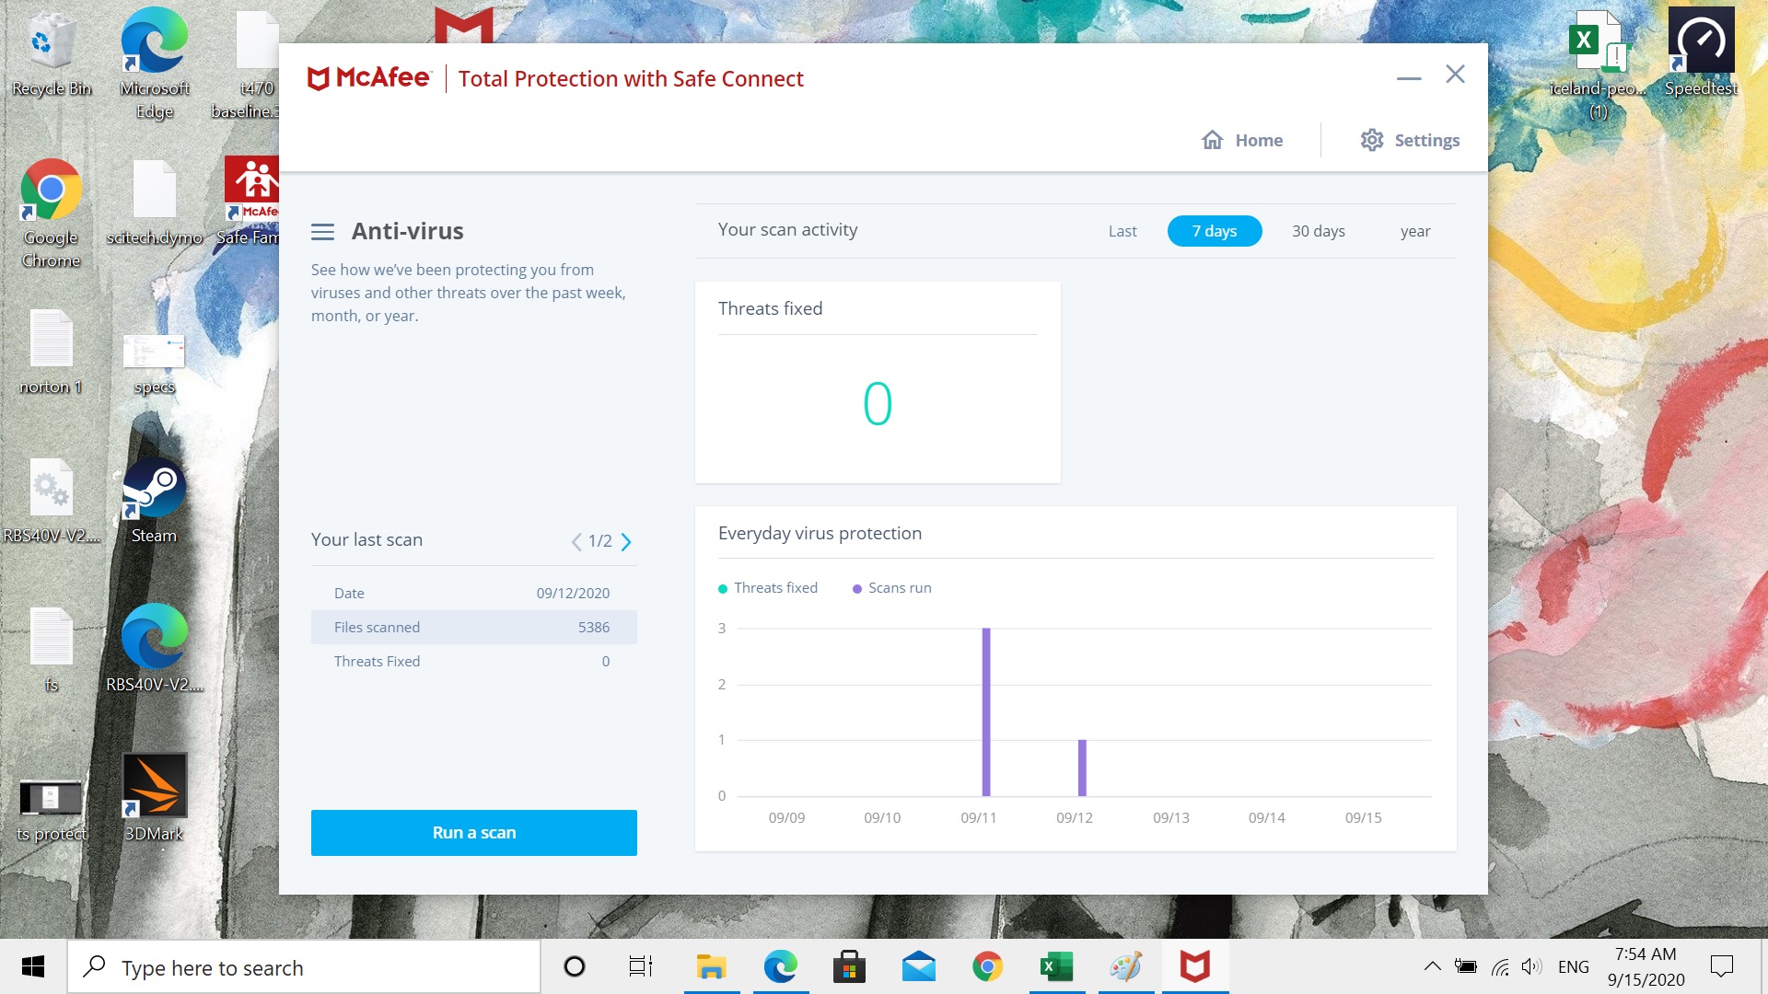This screenshot has width=1768, height=994.
Task: Click McAfee icon on taskbar
Action: pos(1194,966)
